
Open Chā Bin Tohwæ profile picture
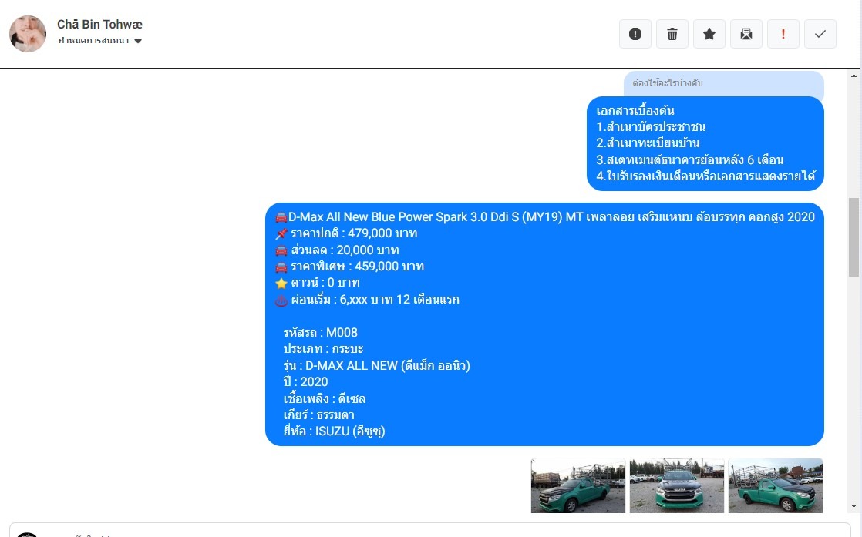pos(28,33)
